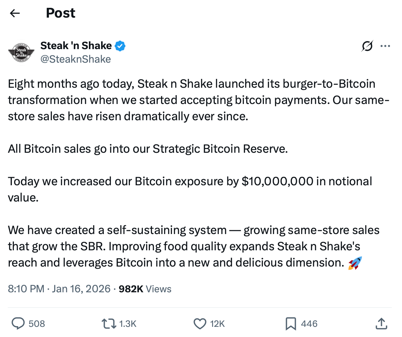
Task: Bookmark the post with the bookmark icon
Action: (290, 324)
